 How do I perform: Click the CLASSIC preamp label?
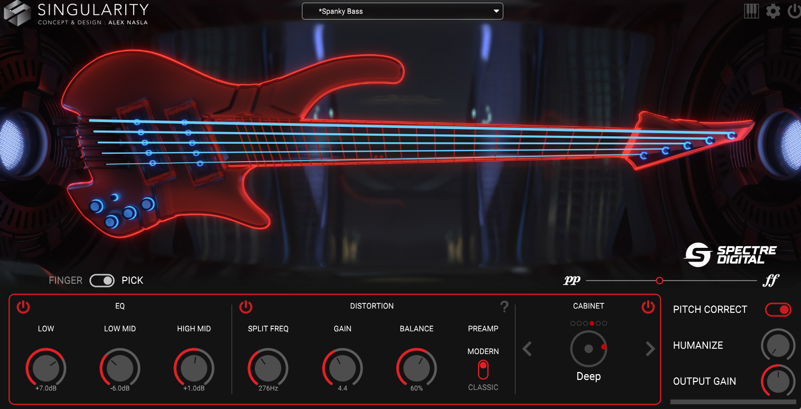(483, 387)
